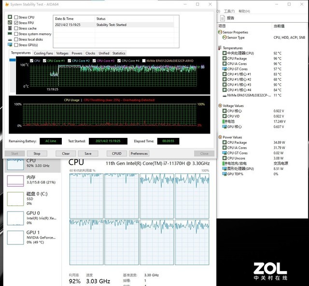Select the Sensor Properties node icon
This screenshot has width=309, height=286.
click(x=220, y=32)
